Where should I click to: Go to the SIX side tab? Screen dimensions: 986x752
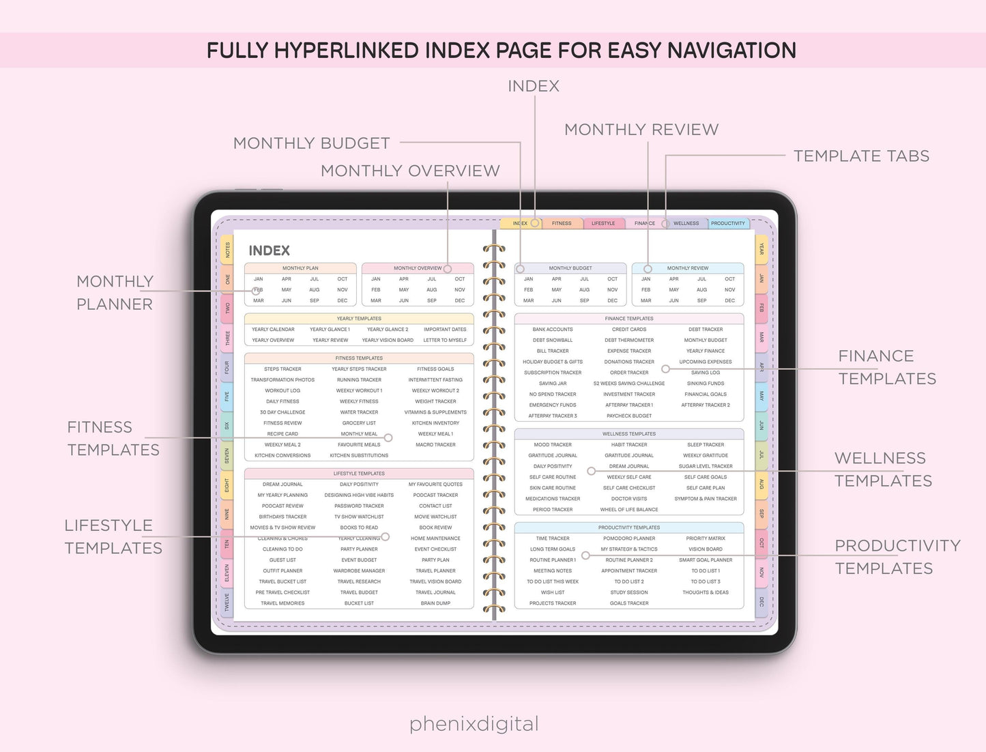(227, 426)
